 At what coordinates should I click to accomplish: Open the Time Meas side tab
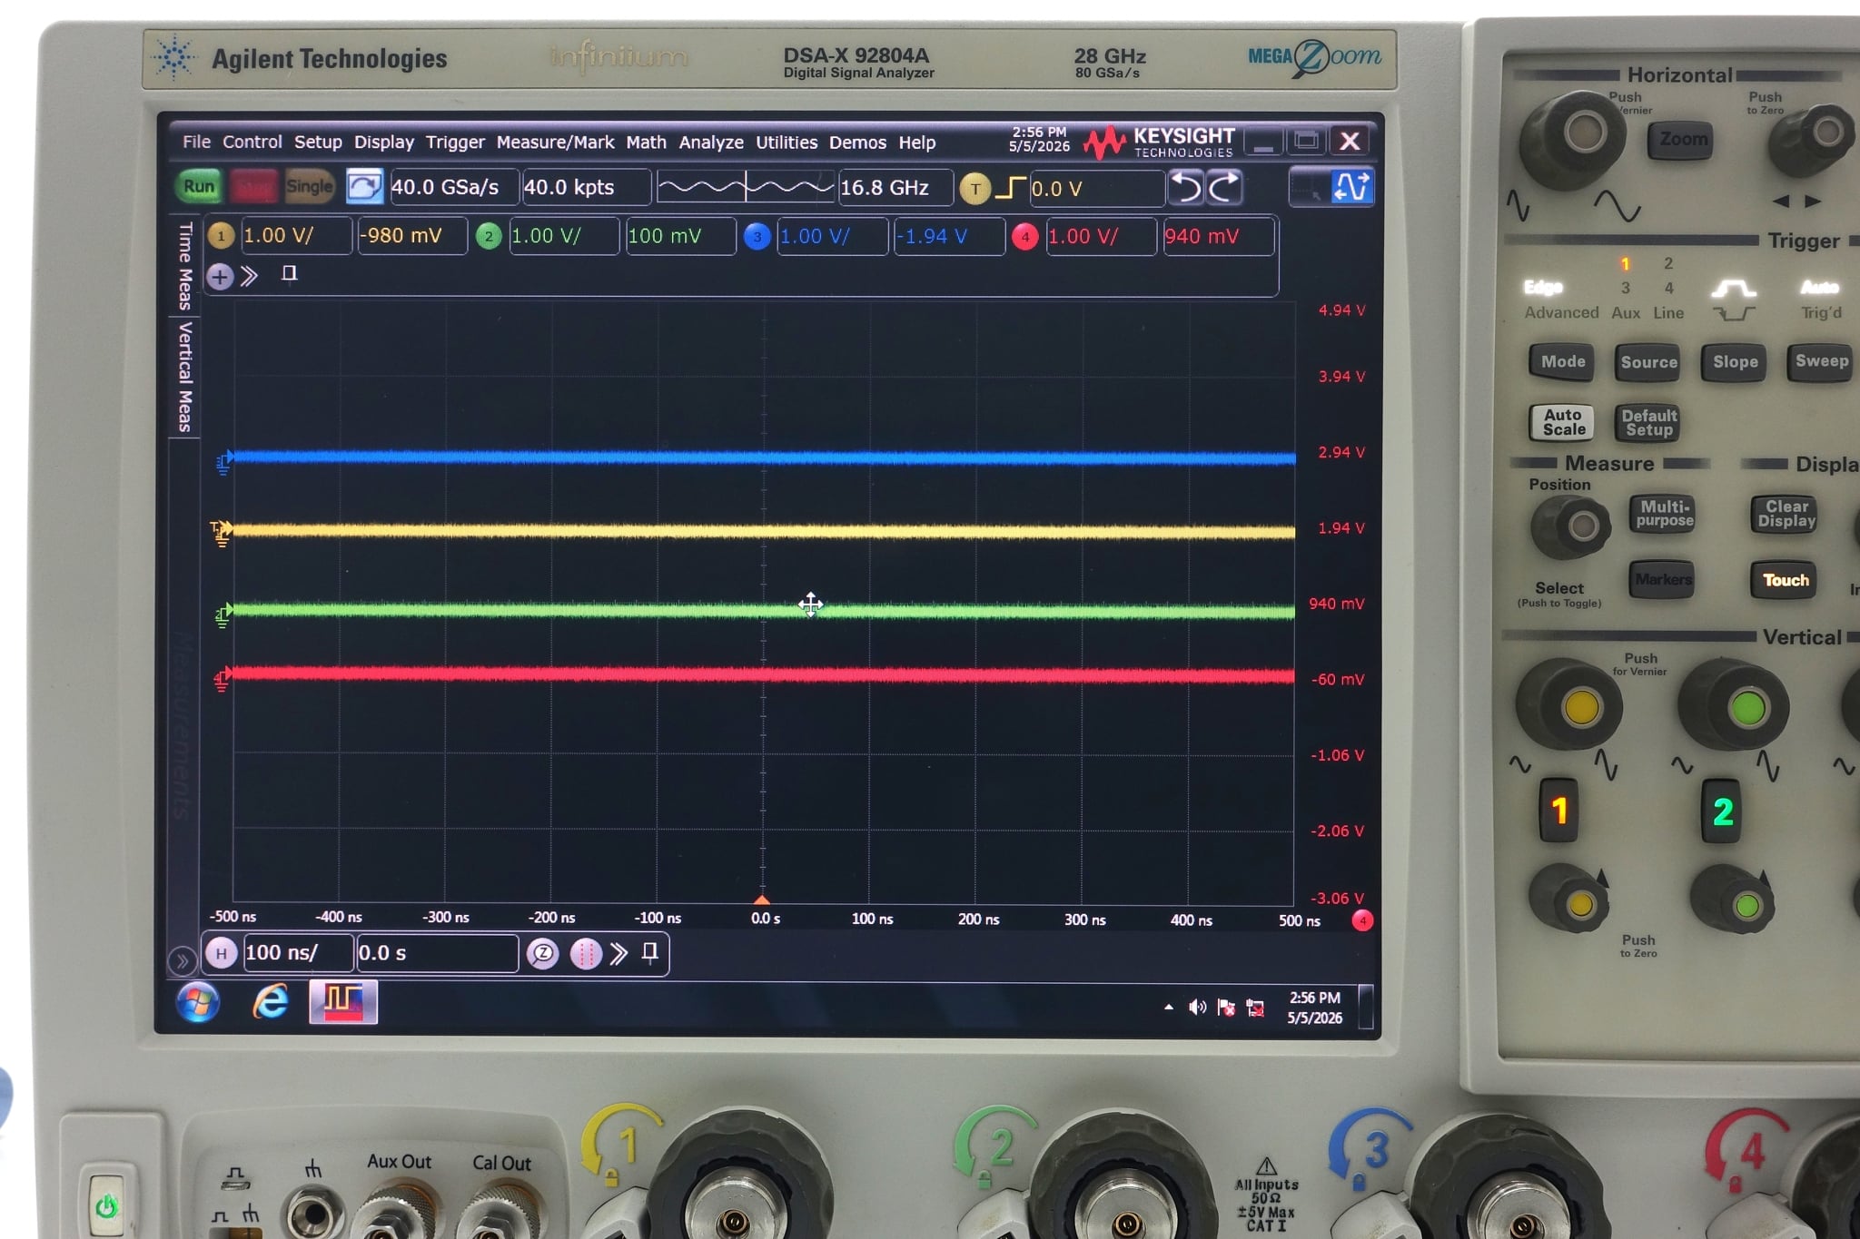point(185,267)
